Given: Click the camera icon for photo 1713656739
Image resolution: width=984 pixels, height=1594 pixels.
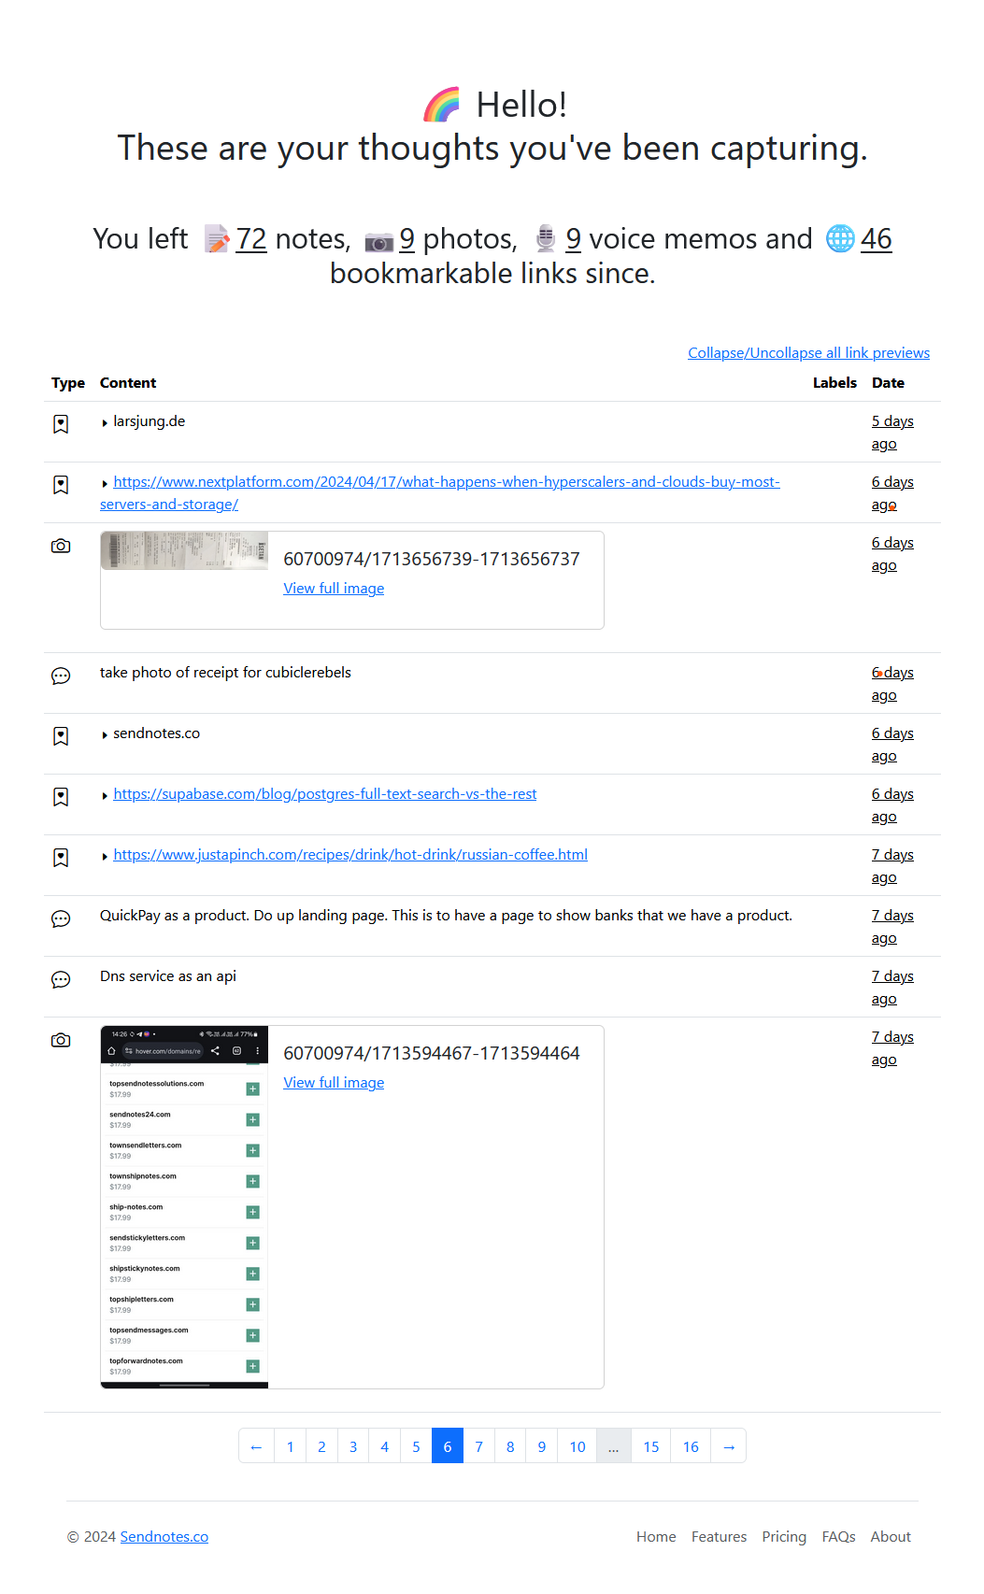Looking at the screenshot, I should pyautogui.click(x=61, y=546).
